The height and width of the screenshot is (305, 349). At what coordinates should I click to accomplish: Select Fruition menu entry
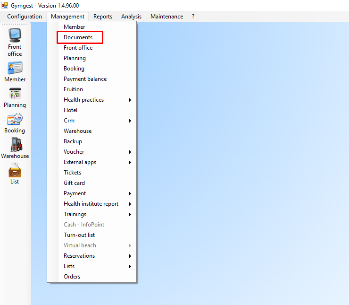91,89
